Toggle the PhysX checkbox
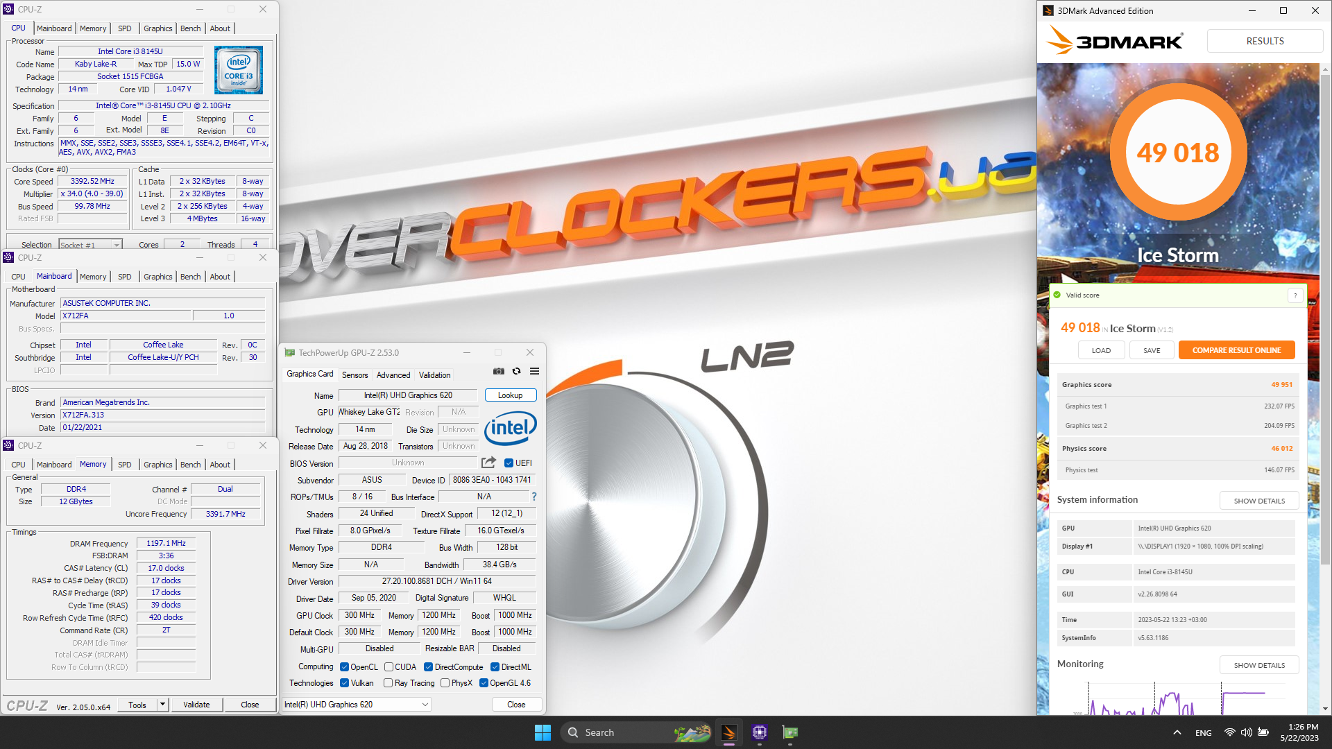This screenshot has width=1332, height=749. click(x=445, y=683)
